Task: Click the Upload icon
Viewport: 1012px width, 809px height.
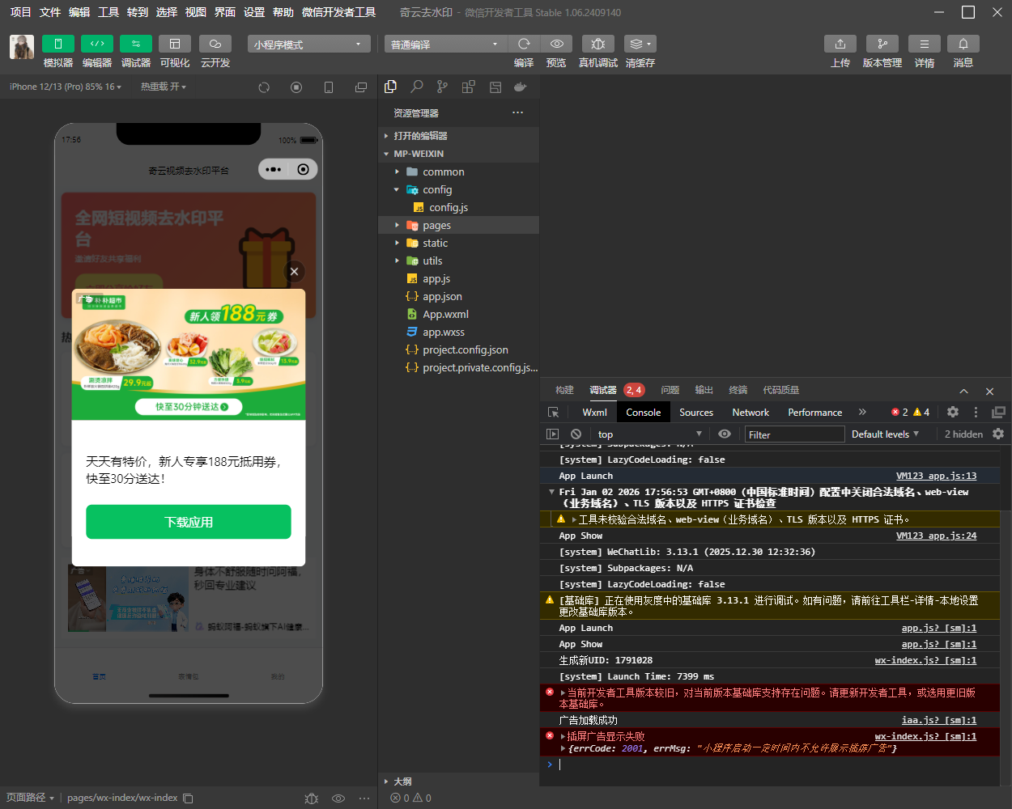Action: click(840, 44)
